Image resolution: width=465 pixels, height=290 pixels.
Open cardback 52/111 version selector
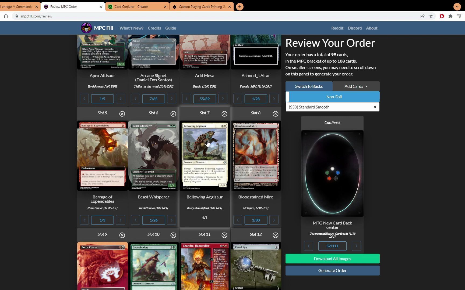(x=332, y=246)
